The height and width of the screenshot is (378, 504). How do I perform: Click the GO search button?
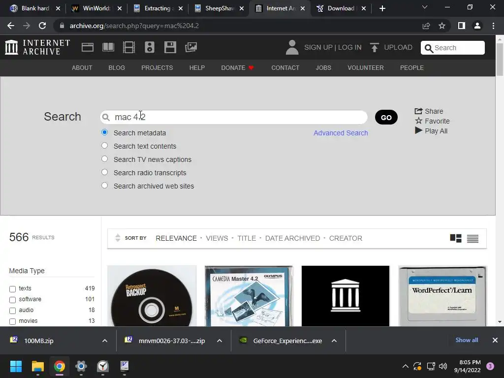coord(386,117)
